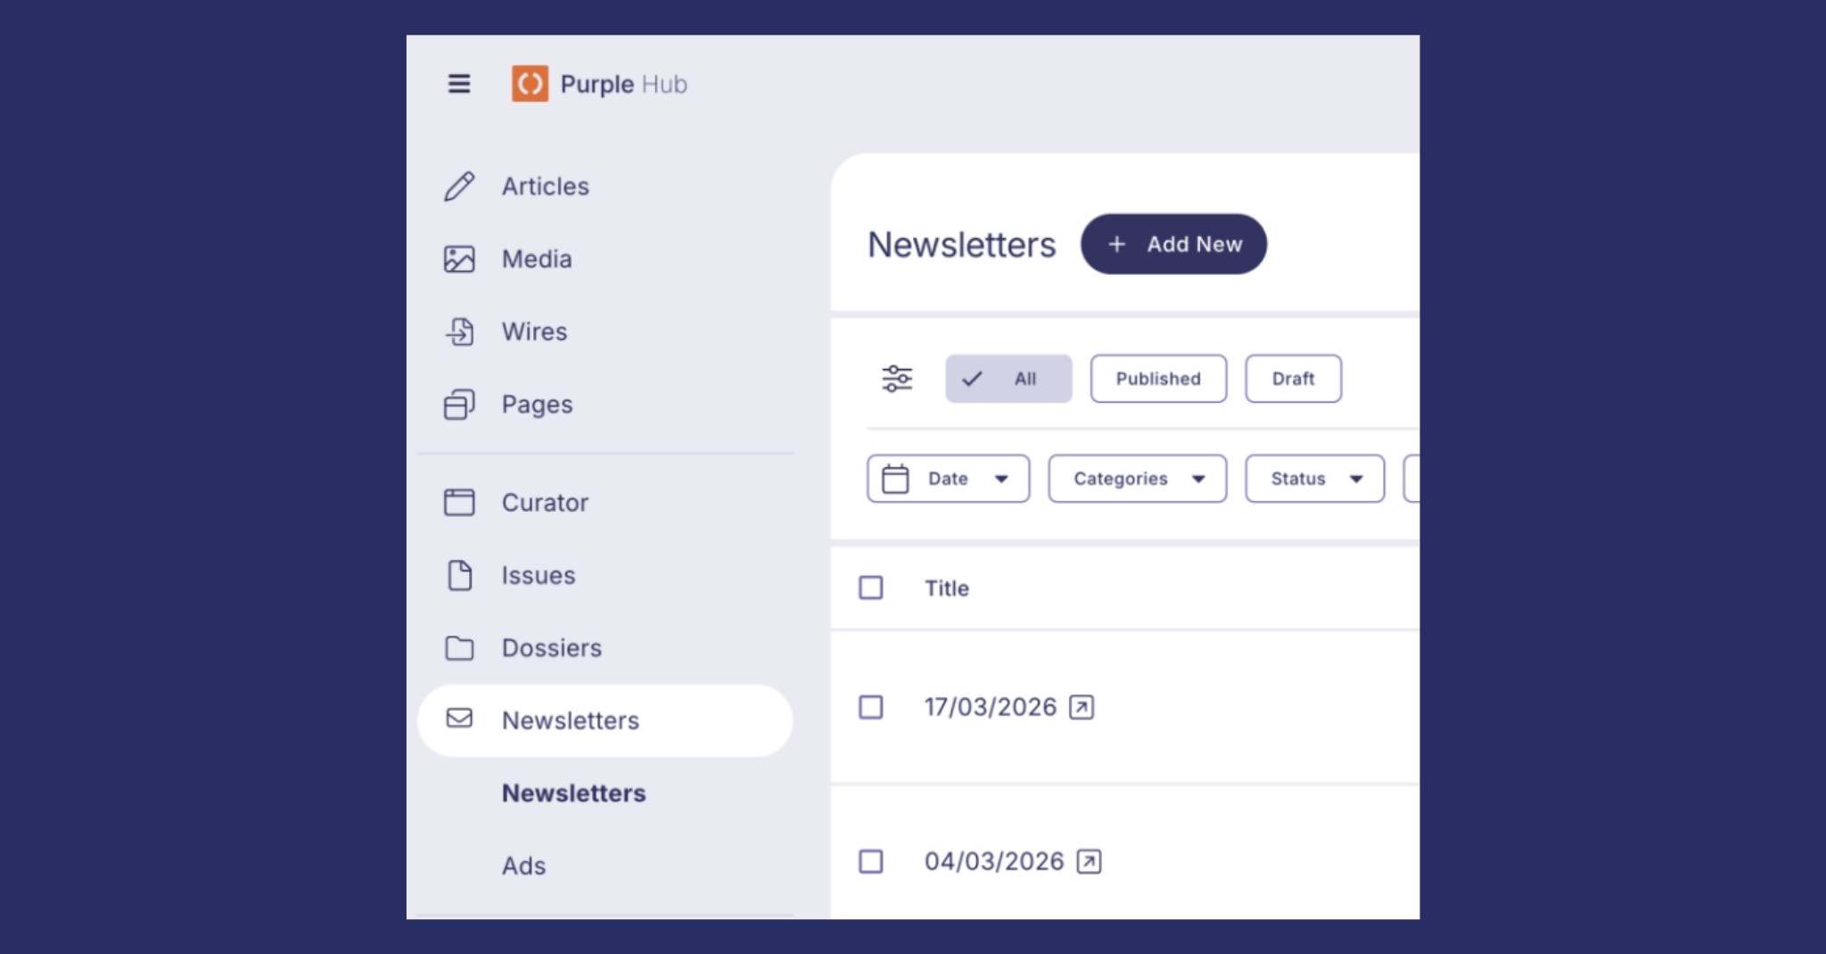
Task: Sort by the Title column header
Action: click(946, 588)
